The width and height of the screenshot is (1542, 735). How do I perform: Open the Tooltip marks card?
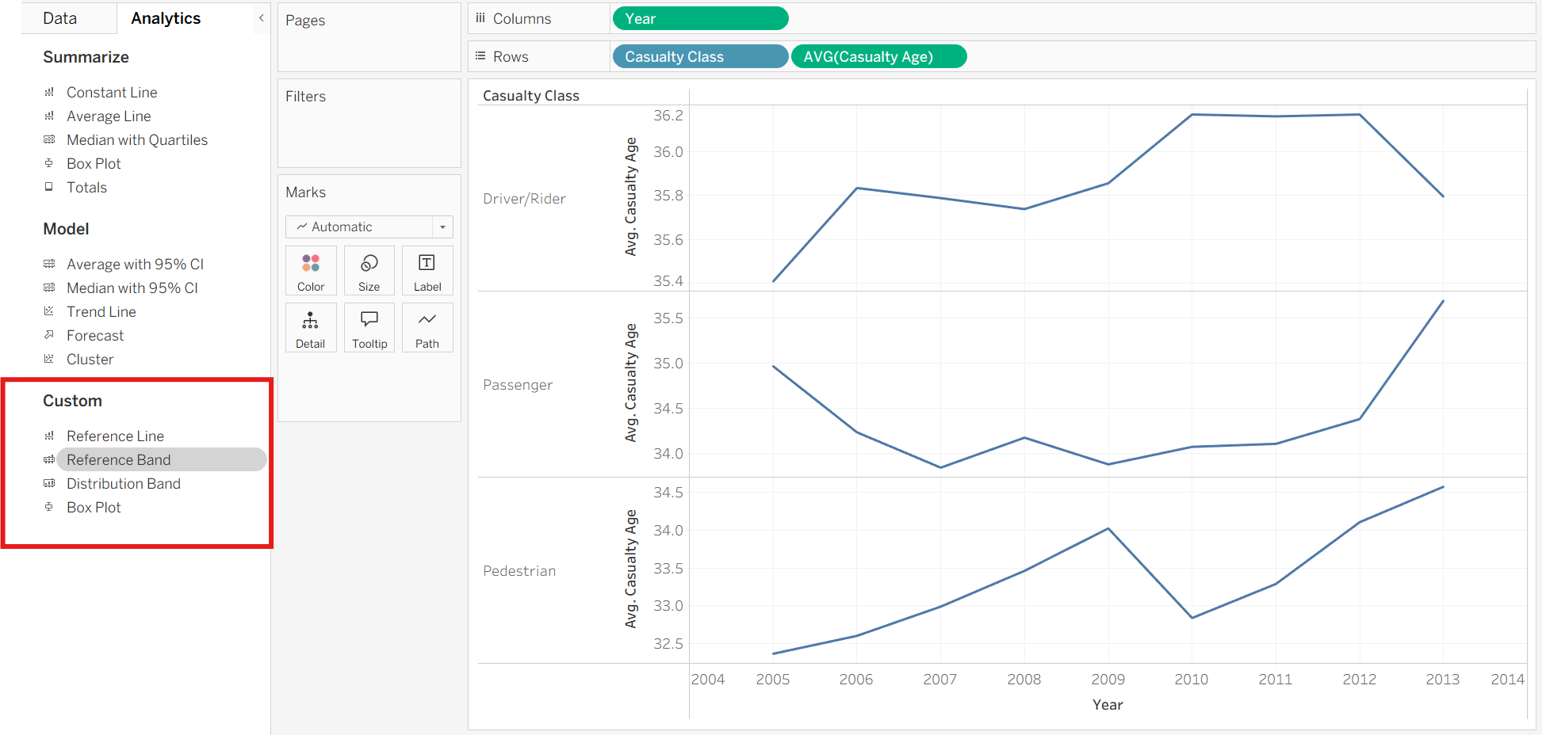pyautogui.click(x=369, y=328)
